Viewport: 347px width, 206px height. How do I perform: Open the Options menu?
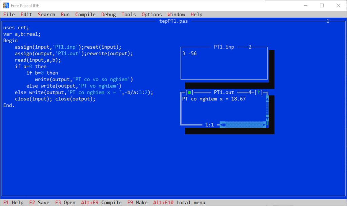coord(151,15)
